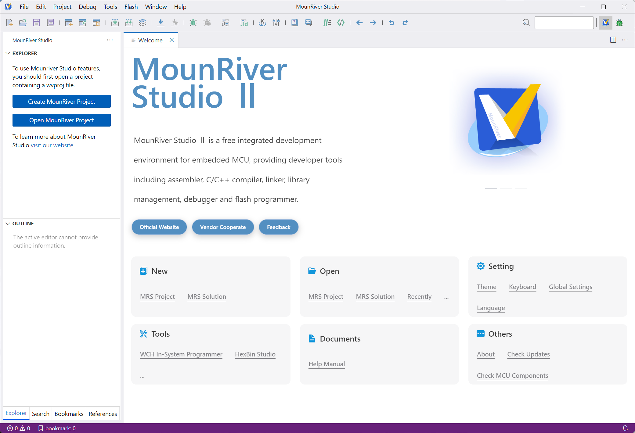This screenshot has height=433, width=635.
Task: Open the Flash menu
Action: tap(131, 7)
